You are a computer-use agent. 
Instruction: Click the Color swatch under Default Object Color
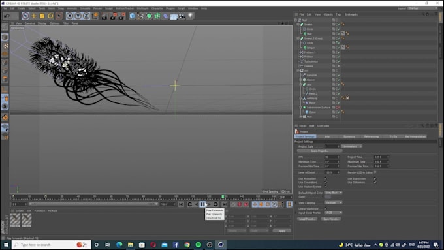328,197
